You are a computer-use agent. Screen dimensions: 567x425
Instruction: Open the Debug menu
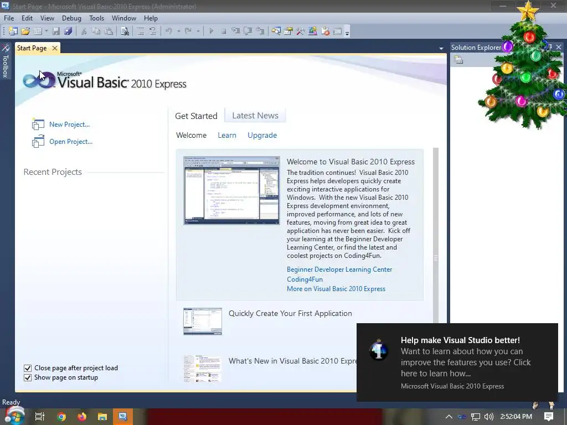point(71,18)
